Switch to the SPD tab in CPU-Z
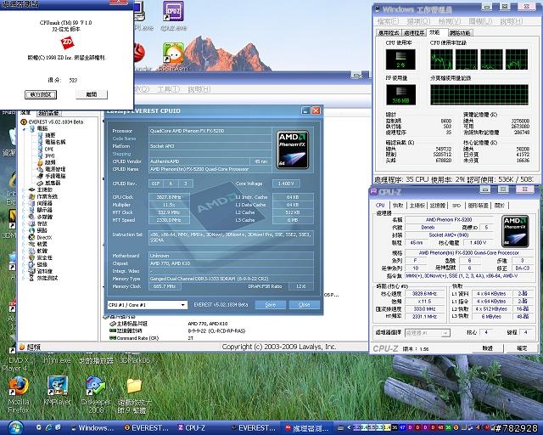543x435 pixels. coord(456,205)
